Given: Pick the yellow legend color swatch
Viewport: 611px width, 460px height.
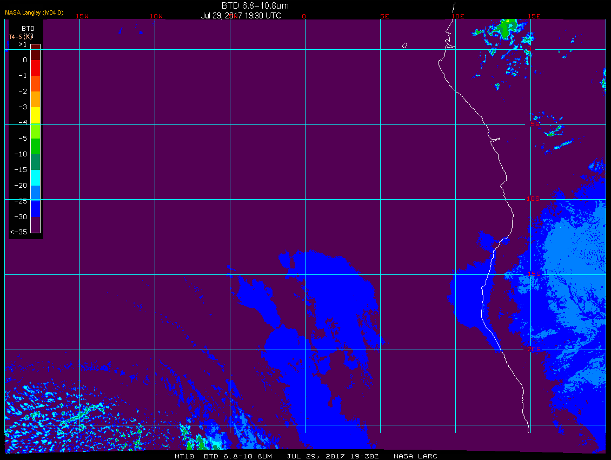Looking at the screenshot, I should coord(36,115).
